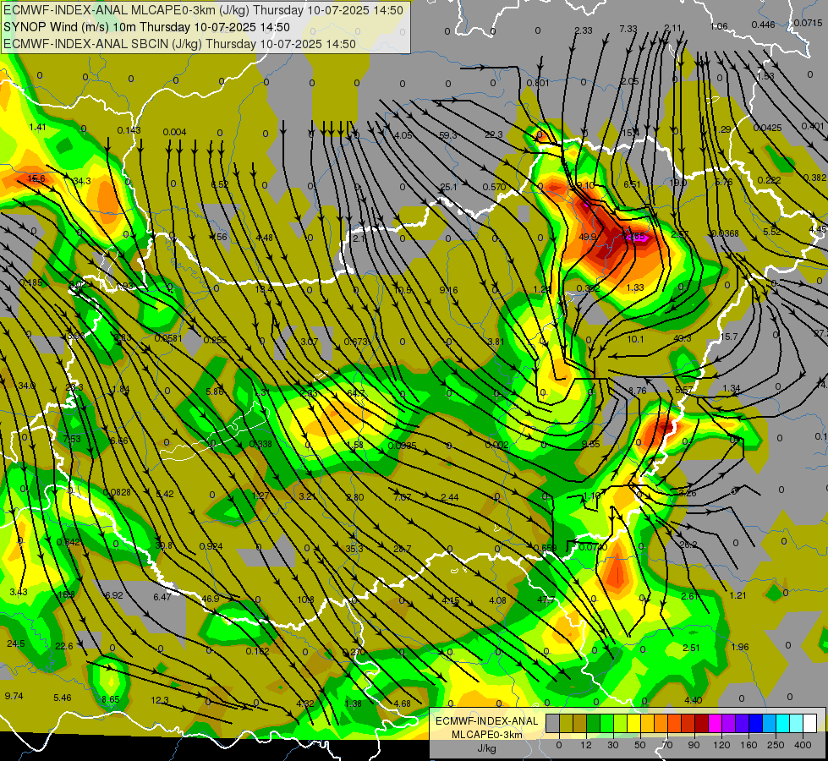
Task: Pick the deep blue swatch in the legend
Action: pos(755,723)
